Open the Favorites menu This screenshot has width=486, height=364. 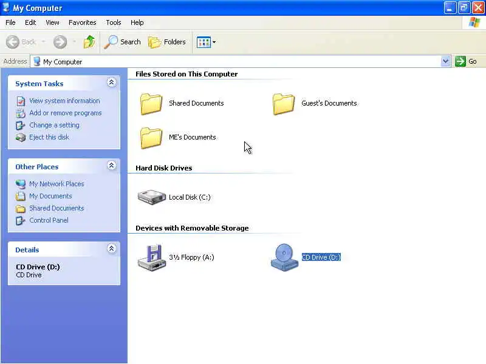tap(83, 22)
